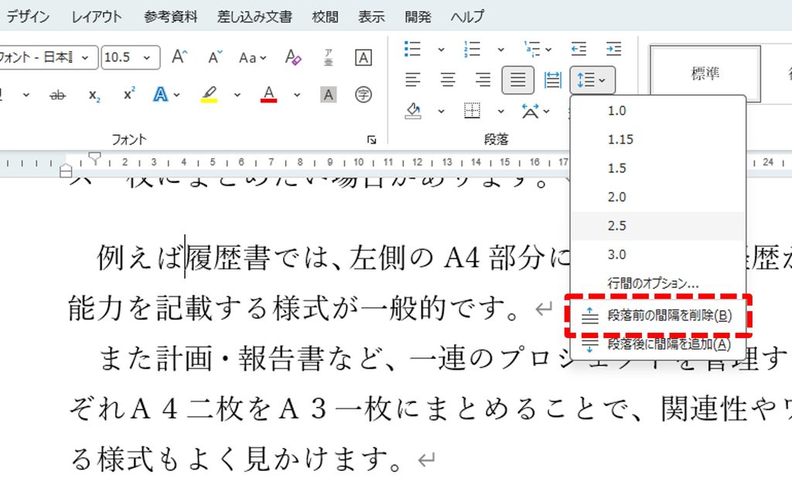
Task: Apply red font color
Action: click(x=268, y=94)
